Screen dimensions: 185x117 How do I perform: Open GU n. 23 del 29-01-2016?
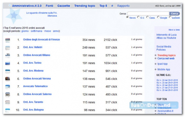167,83
